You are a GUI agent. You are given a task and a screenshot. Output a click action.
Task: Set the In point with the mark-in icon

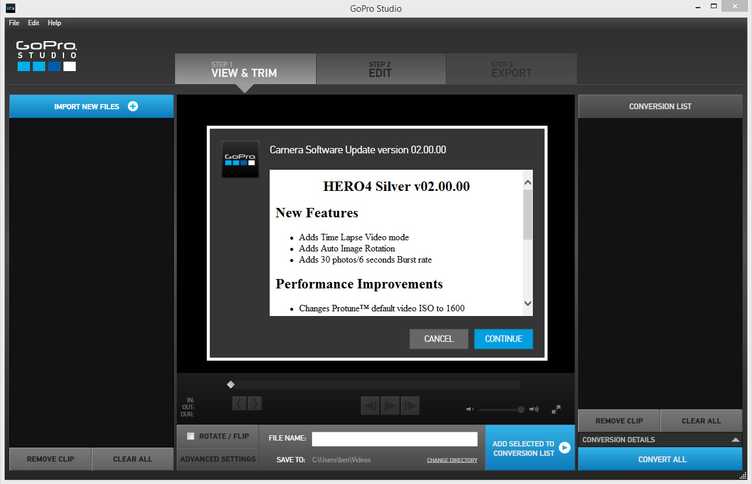point(239,404)
